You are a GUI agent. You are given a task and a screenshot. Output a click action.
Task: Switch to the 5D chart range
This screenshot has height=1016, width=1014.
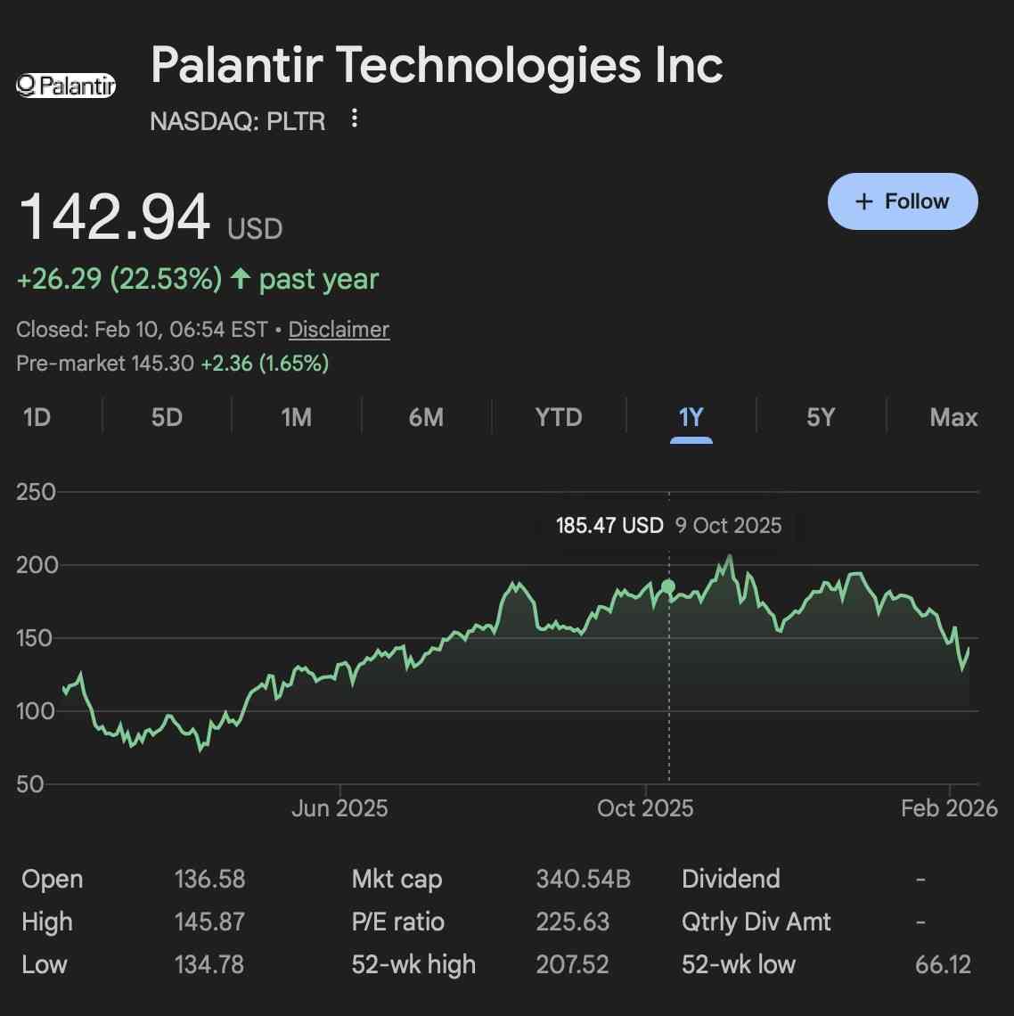coord(167,417)
